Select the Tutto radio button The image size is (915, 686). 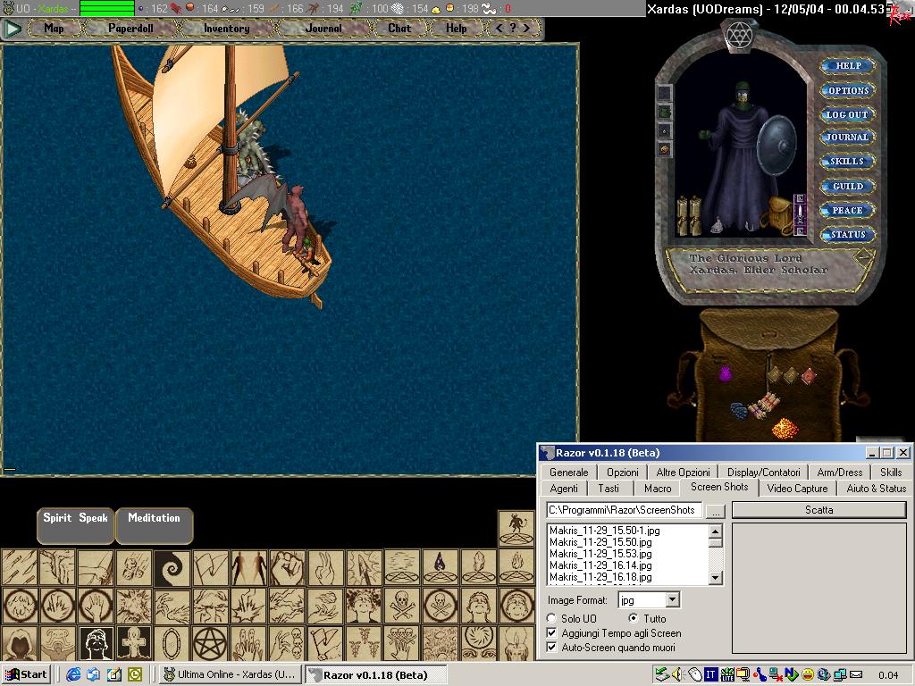634,618
